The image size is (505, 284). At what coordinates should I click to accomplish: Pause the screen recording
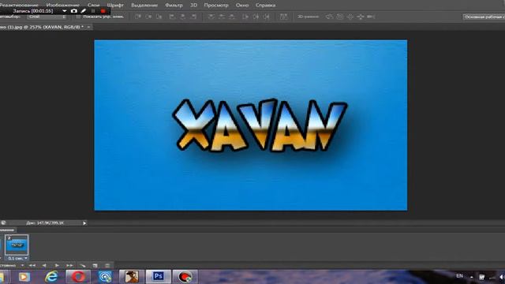coord(93,11)
